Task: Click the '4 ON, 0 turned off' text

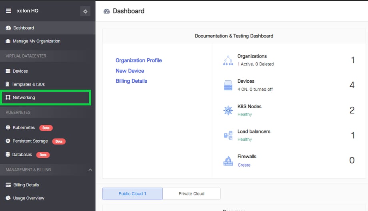Action: click(255, 90)
